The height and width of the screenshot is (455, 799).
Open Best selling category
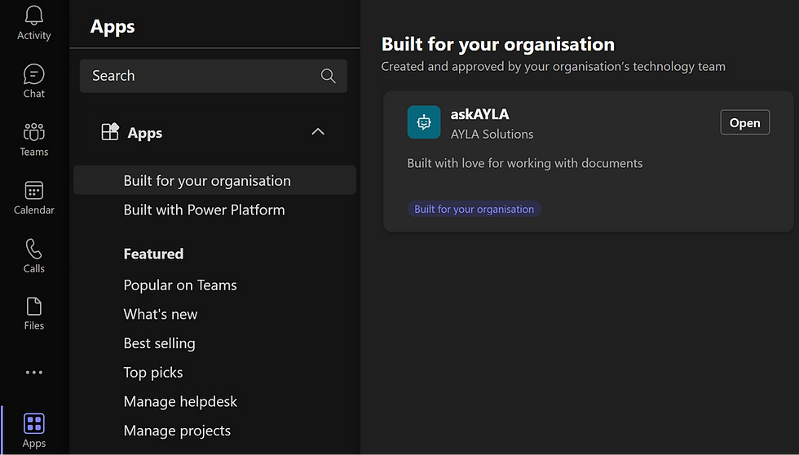coord(159,343)
